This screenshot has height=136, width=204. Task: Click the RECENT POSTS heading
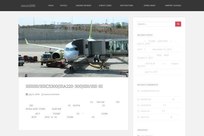pos(145,35)
